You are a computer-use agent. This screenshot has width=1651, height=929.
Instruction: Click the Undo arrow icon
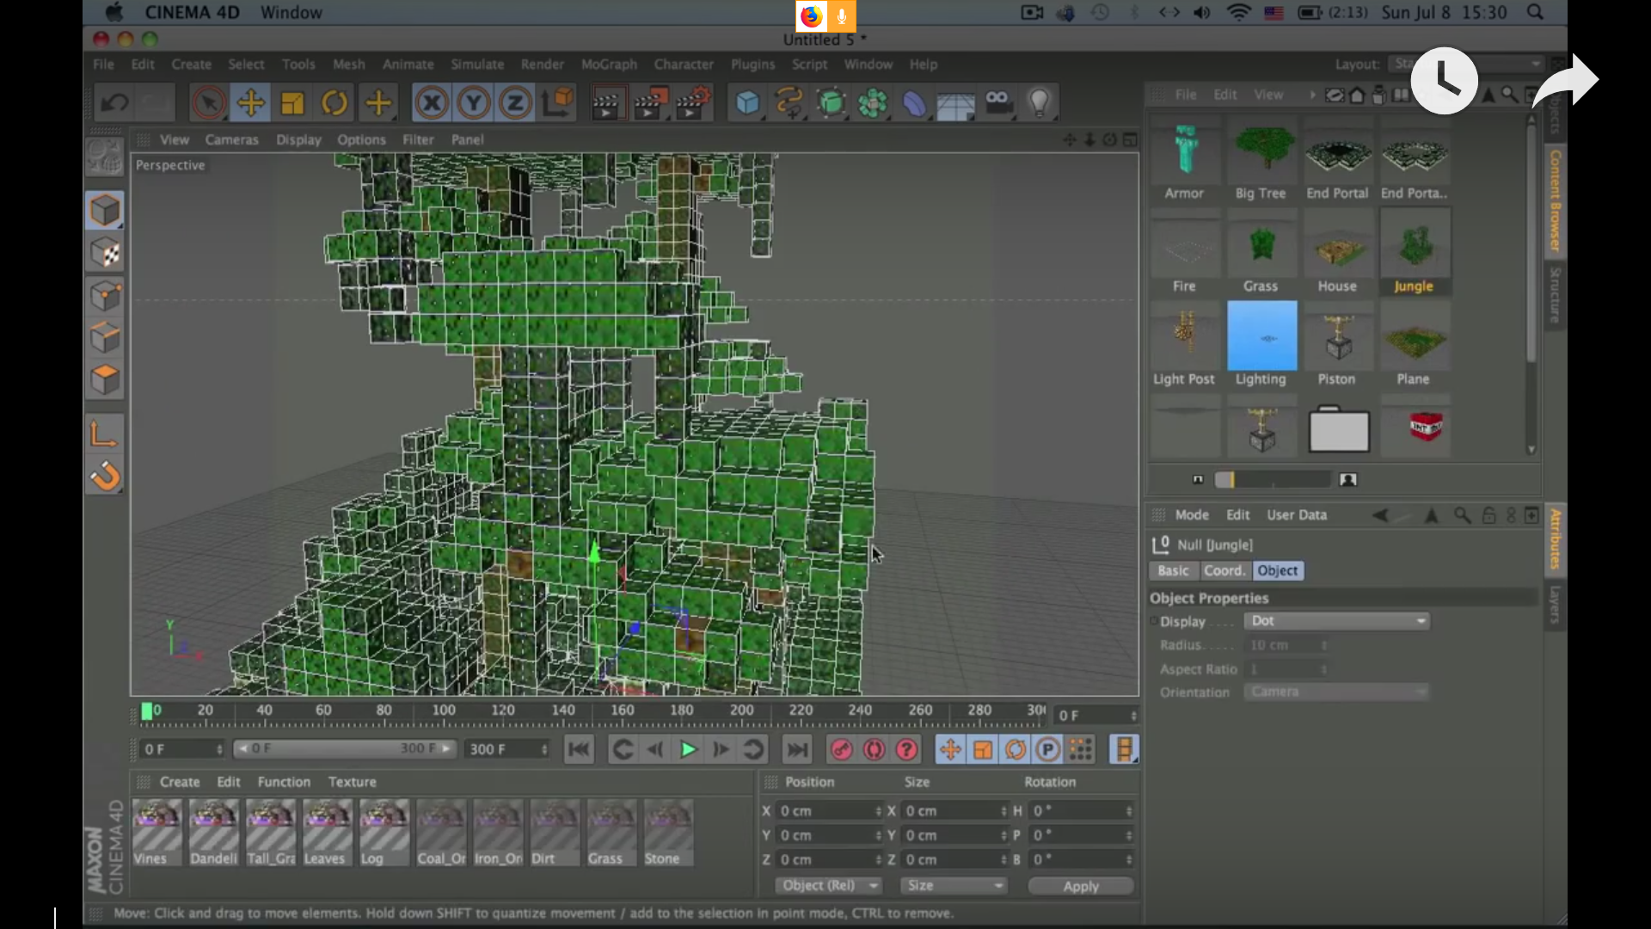(x=114, y=103)
